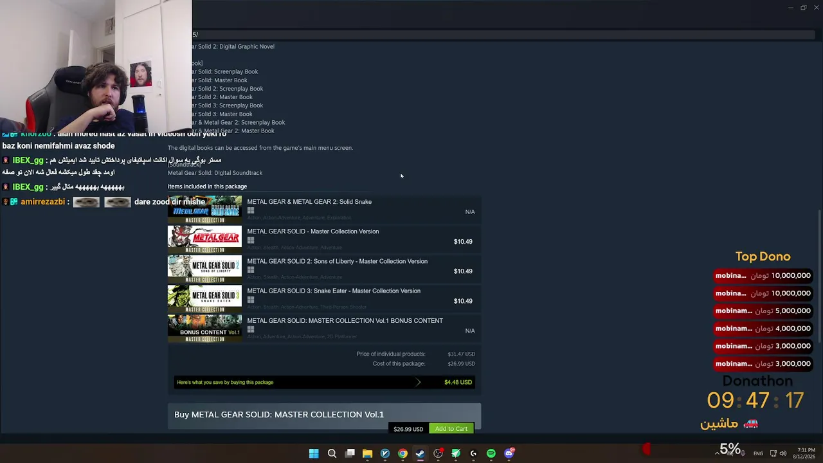Screen dimensions: 823x463
Task: Show hidden system tray icons
Action: pos(717,453)
